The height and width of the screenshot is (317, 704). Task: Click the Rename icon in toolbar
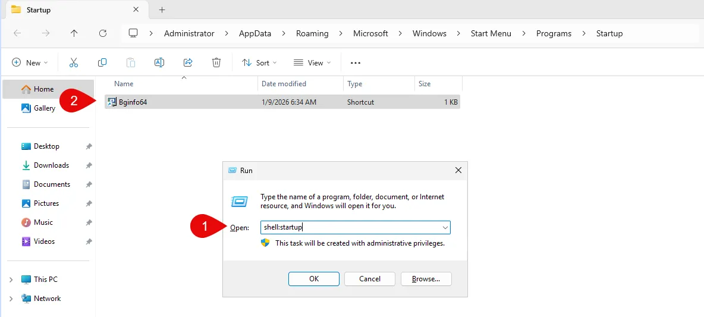point(159,62)
